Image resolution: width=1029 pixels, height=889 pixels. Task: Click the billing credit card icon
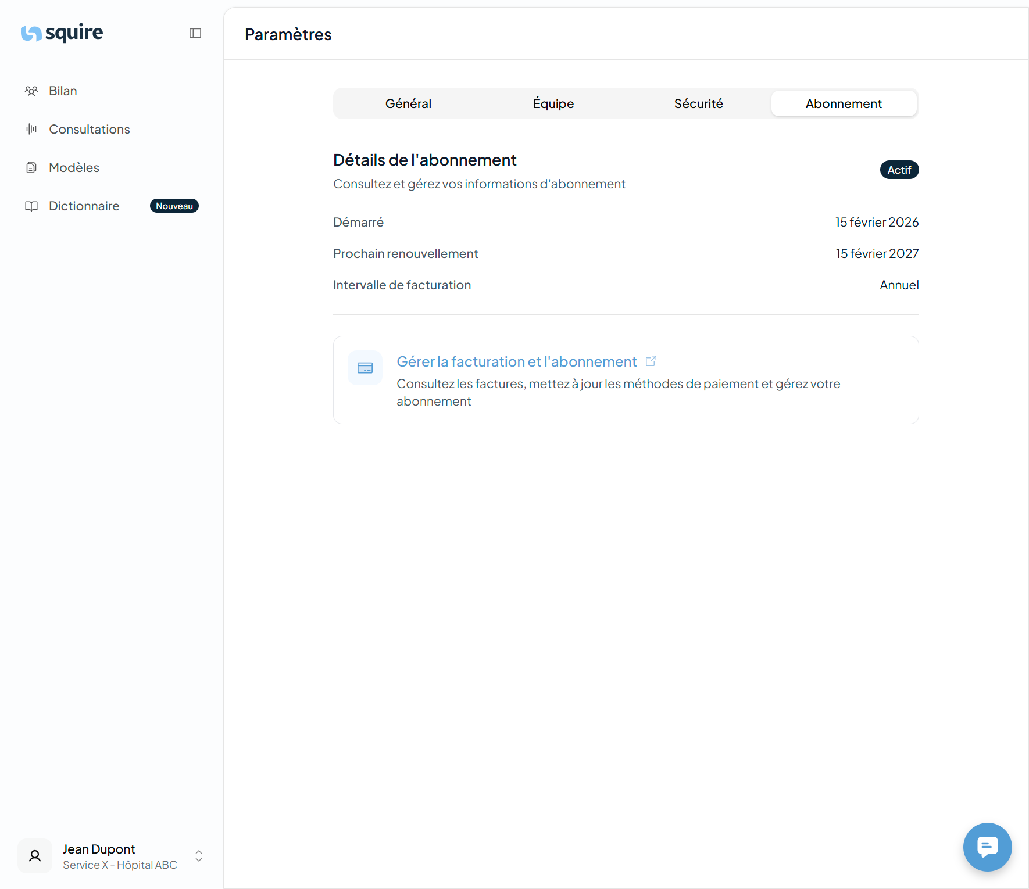tap(365, 368)
